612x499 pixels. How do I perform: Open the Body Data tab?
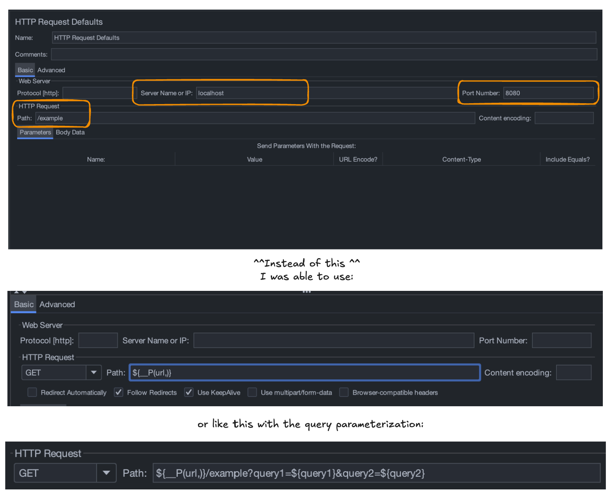[x=70, y=132]
